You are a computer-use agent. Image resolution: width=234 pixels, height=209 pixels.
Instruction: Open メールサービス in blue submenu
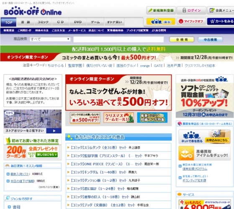(x=77, y=31)
